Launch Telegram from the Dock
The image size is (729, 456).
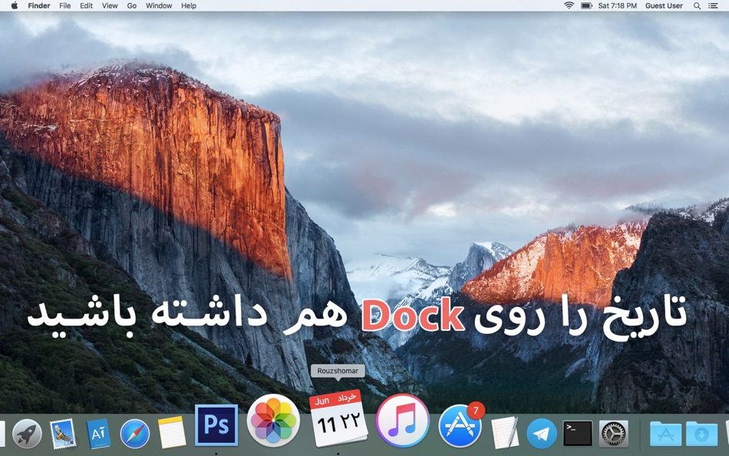(x=542, y=434)
